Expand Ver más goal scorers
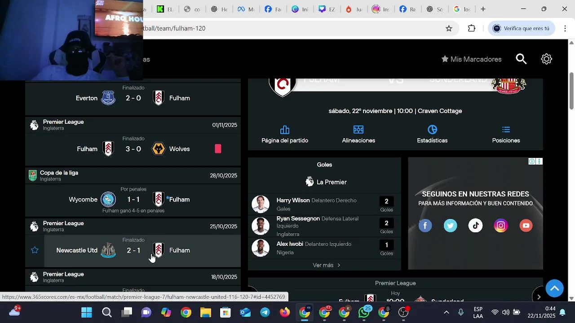 [327, 265]
